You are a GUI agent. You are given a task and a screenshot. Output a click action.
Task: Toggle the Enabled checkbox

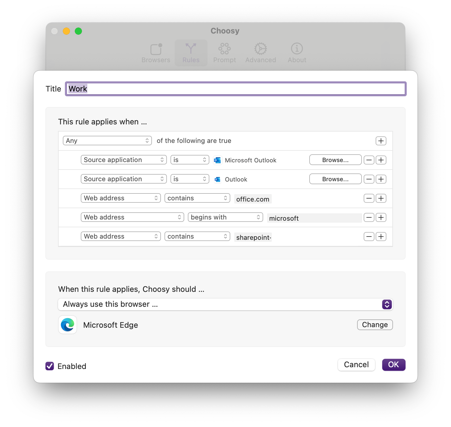pyautogui.click(x=50, y=366)
